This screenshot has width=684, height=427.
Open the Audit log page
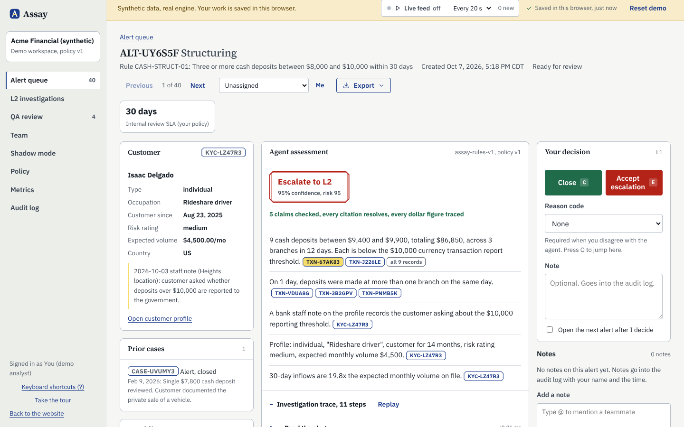(x=53, y=208)
